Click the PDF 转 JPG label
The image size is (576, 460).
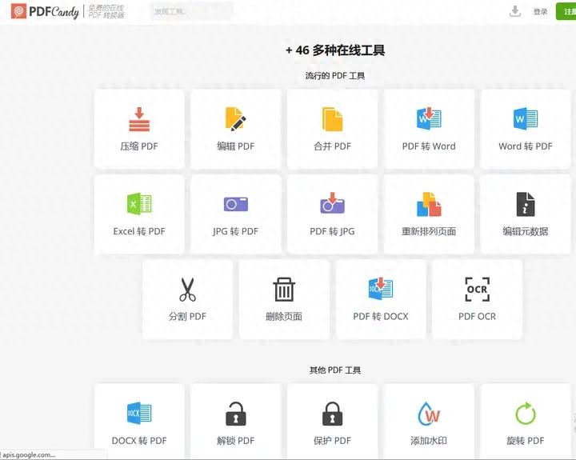[332, 231]
